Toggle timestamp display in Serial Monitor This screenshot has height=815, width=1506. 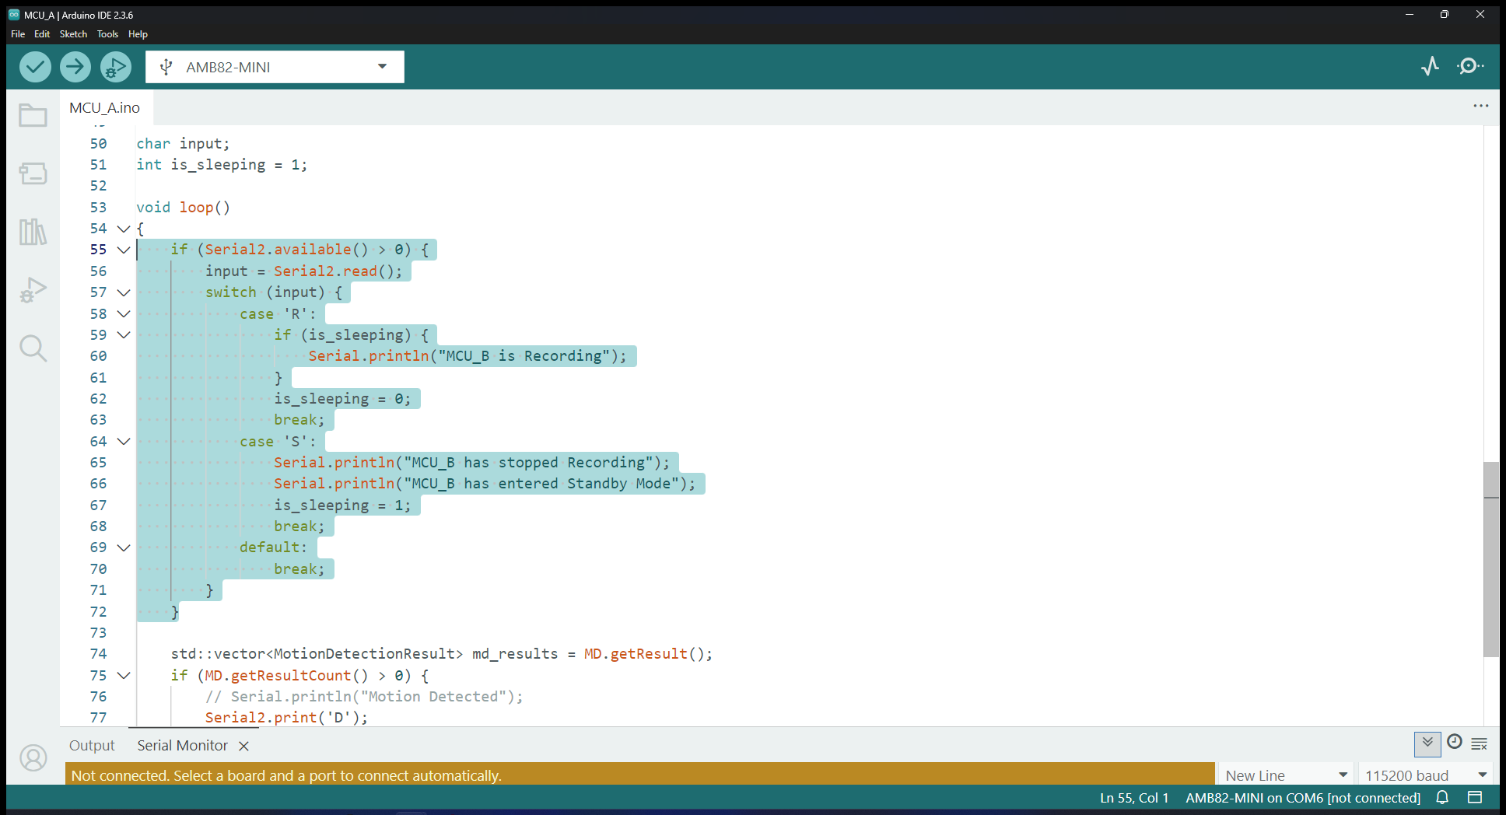pyautogui.click(x=1454, y=743)
